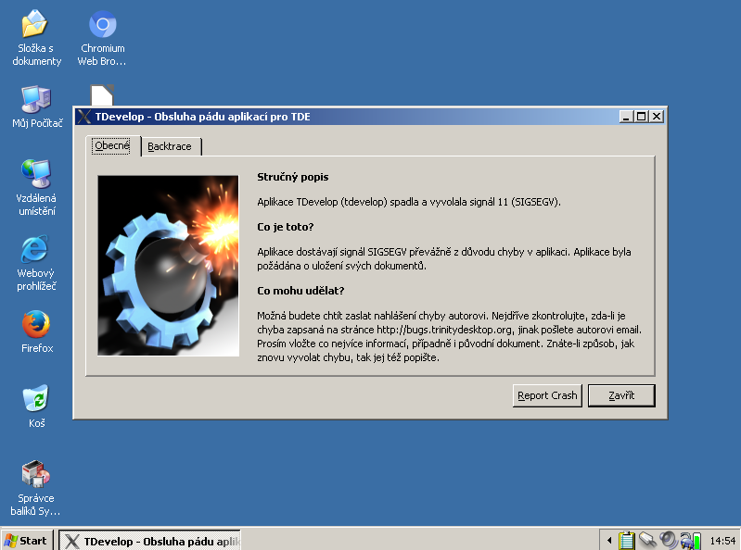741x550 pixels.
Task: Launch Firefox from the desktop
Action: (36, 331)
